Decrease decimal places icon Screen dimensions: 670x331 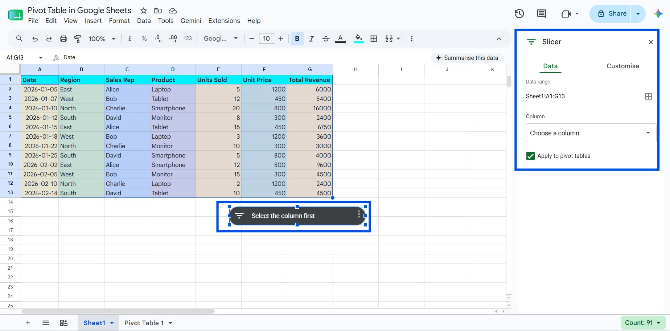(x=159, y=38)
